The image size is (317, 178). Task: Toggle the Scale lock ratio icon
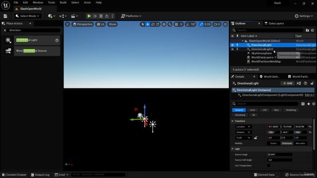[x=256, y=138]
